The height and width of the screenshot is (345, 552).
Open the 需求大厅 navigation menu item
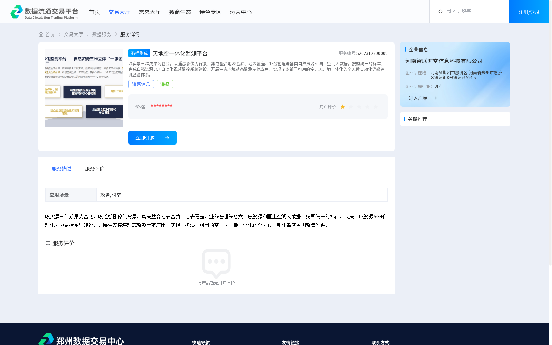[150, 12]
